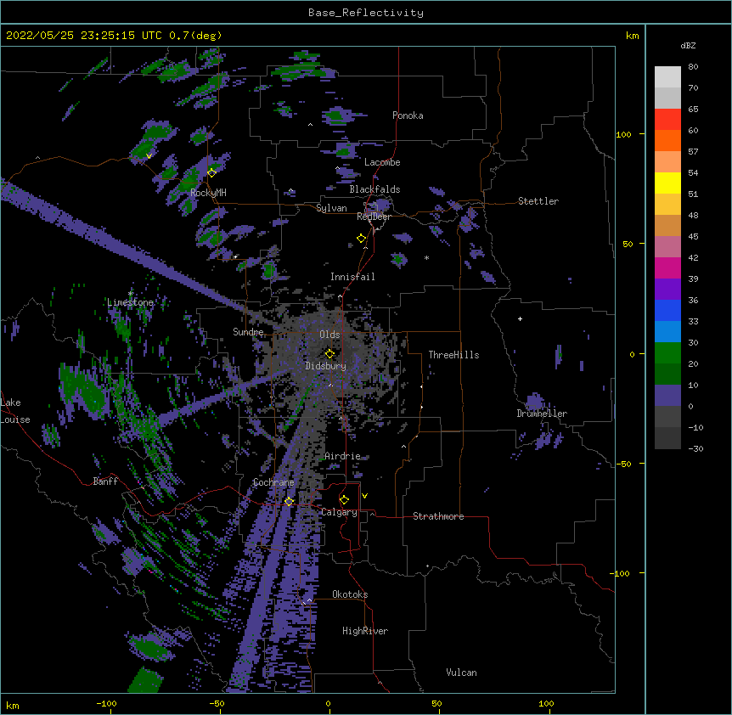Click the -30 value at legend bottom

(x=695, y=449)
